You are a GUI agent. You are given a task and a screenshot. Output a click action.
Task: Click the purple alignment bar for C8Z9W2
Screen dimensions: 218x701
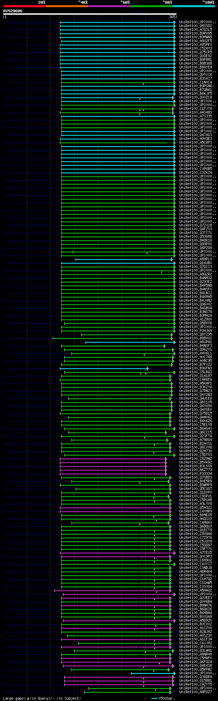click(x=113, y=459)
